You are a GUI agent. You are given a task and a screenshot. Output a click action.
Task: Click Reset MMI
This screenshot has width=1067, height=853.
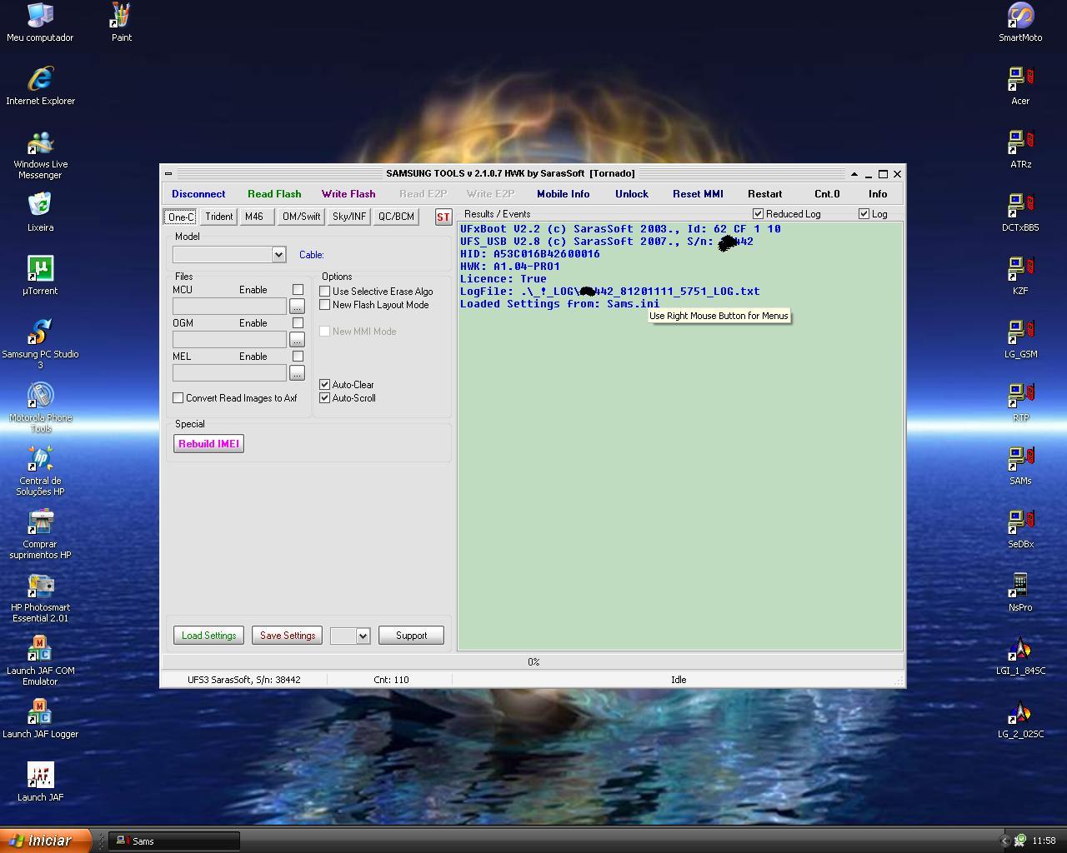[698, 194]
